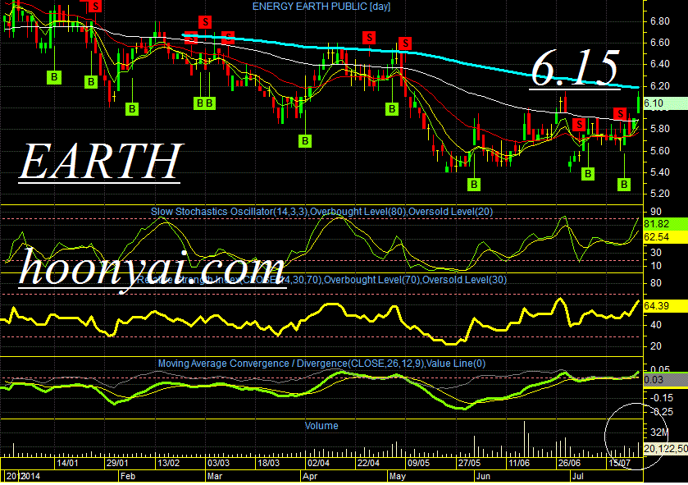Click the 22/04 date label
Screen dimensions: 688x485
368,463
